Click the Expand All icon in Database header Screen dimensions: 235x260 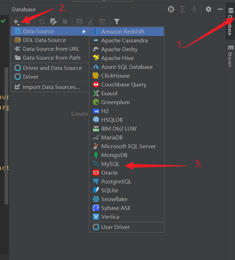[x=183, y=9]
